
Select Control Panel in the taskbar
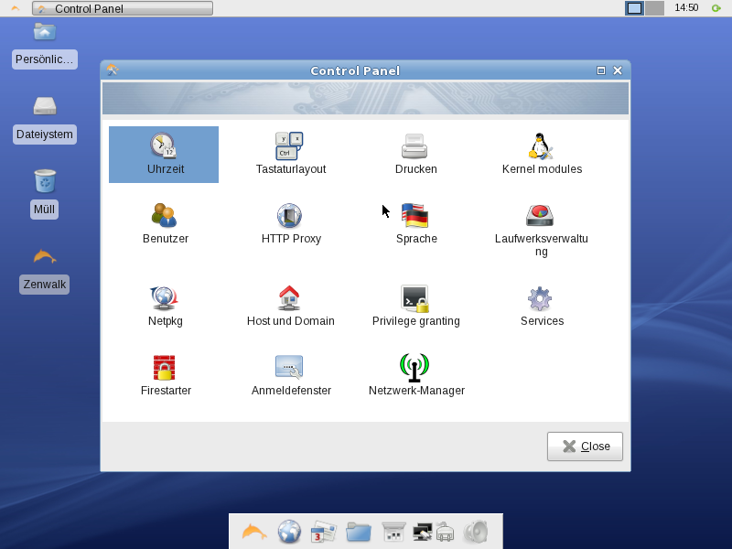pyautogui.click(x=122, y=8)
